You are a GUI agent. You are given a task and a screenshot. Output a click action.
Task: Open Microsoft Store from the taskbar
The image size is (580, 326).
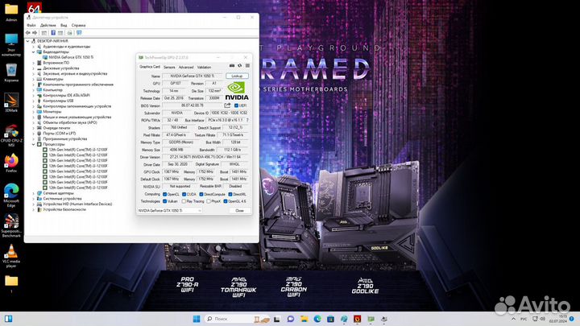(331, 319)
